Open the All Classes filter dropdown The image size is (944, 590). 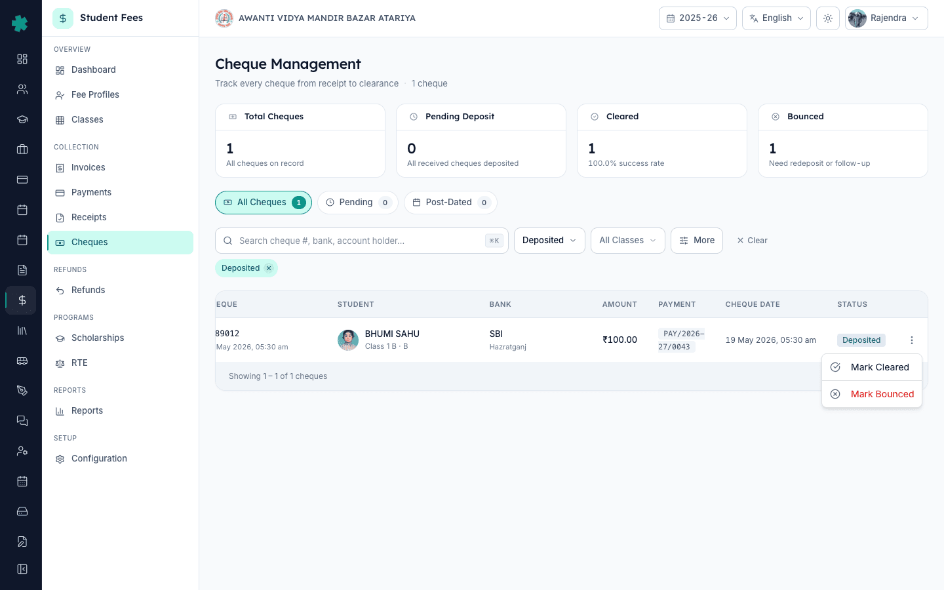click(628, 241)
